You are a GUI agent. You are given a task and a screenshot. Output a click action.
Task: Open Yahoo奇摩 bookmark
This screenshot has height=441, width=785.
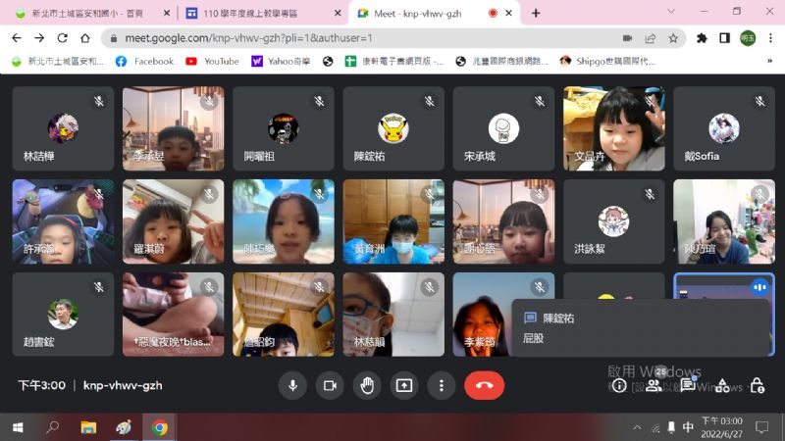[x=281, y=61]
